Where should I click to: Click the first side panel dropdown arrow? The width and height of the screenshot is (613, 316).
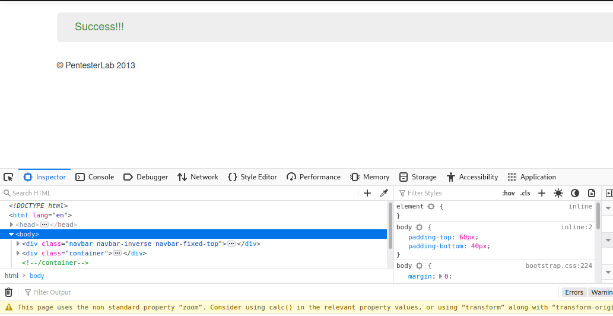click(x=608, y=208)
